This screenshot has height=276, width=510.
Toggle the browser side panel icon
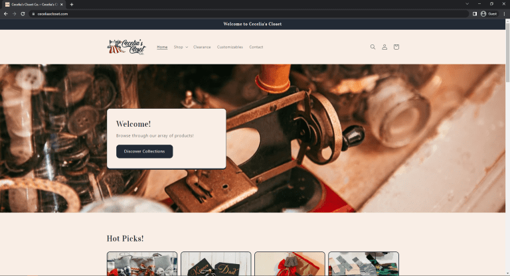[475, 13]
